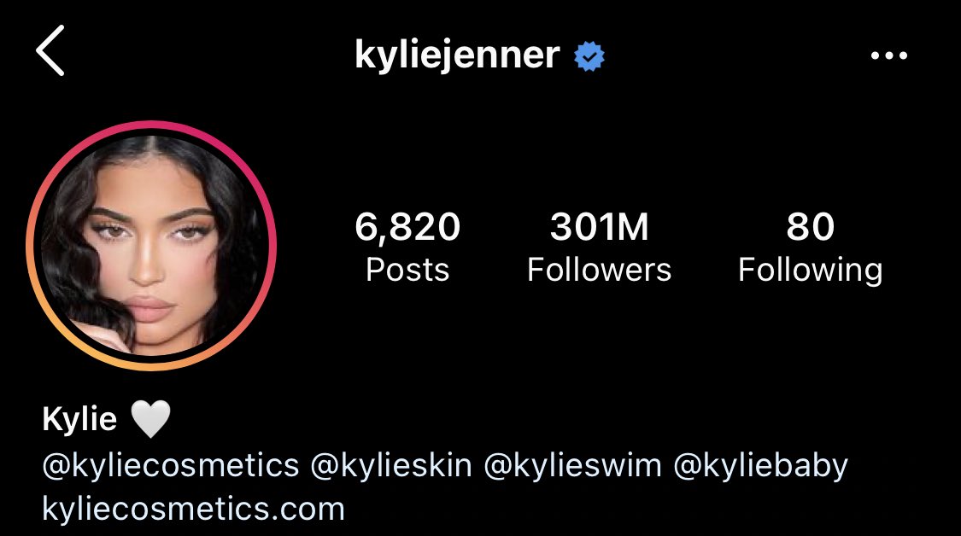View the story from the profile picture

tap(151, 246)
